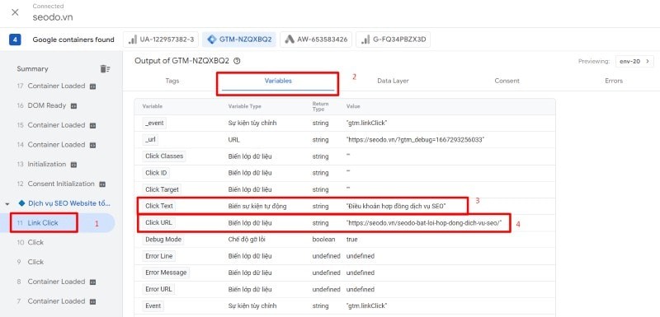Click the Debug Mode variable chip
660x317 pixels.
pyautogui.click(x=163, y=240)
